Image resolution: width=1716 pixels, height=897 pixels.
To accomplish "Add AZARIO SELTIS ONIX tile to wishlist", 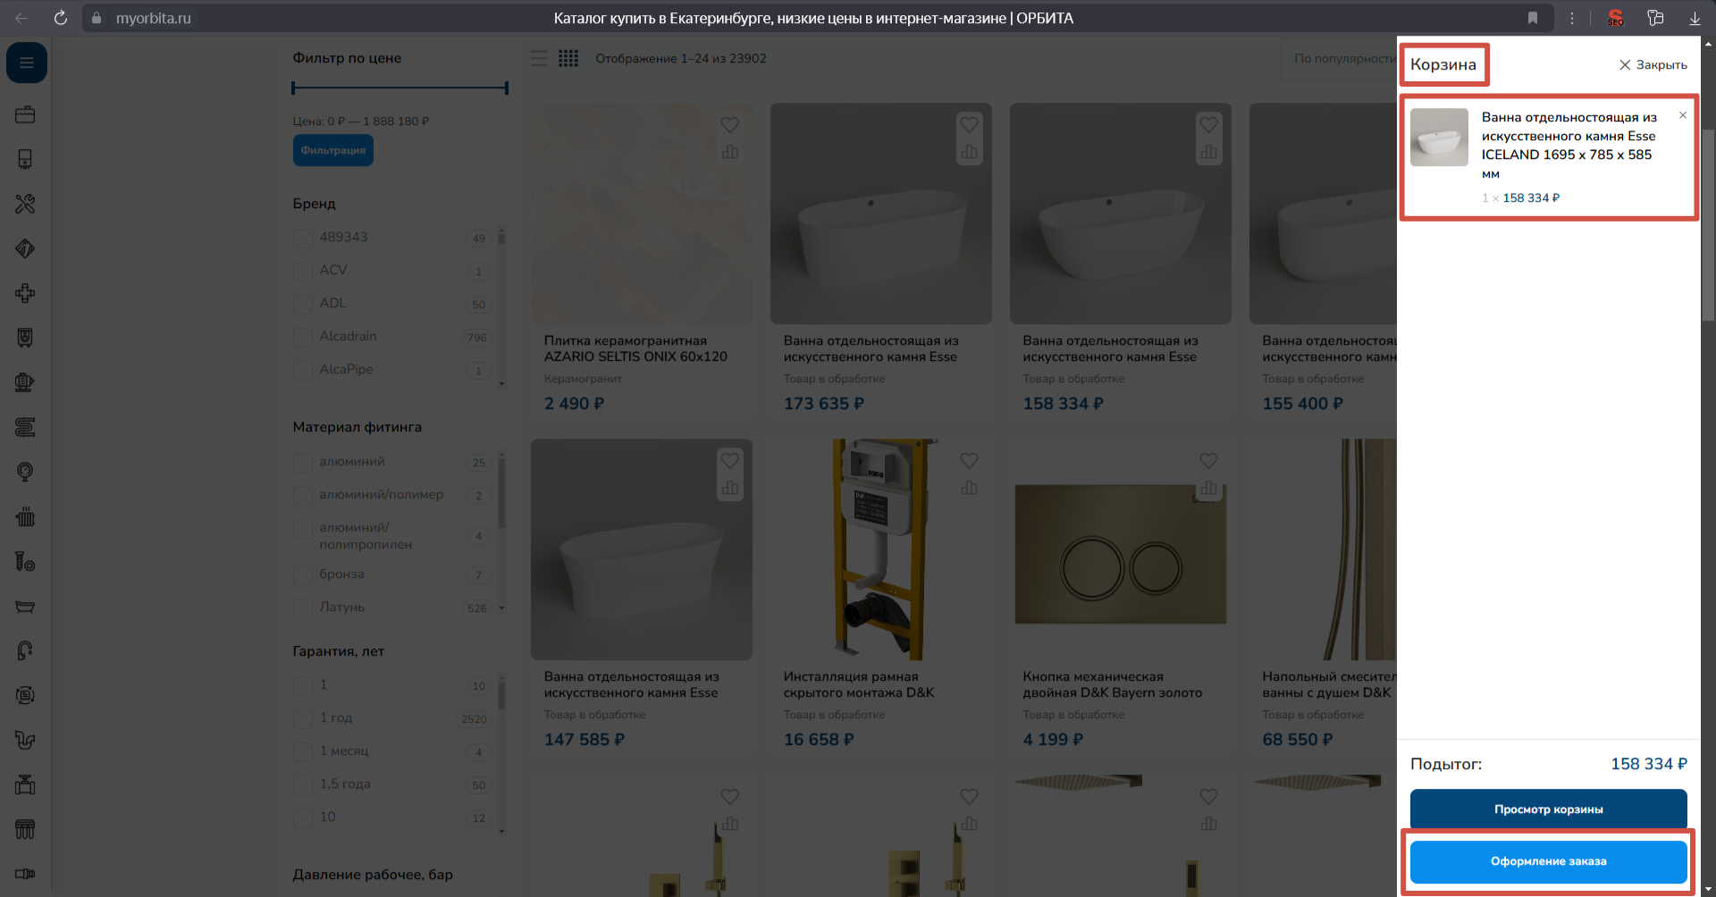I will [729, 125].
